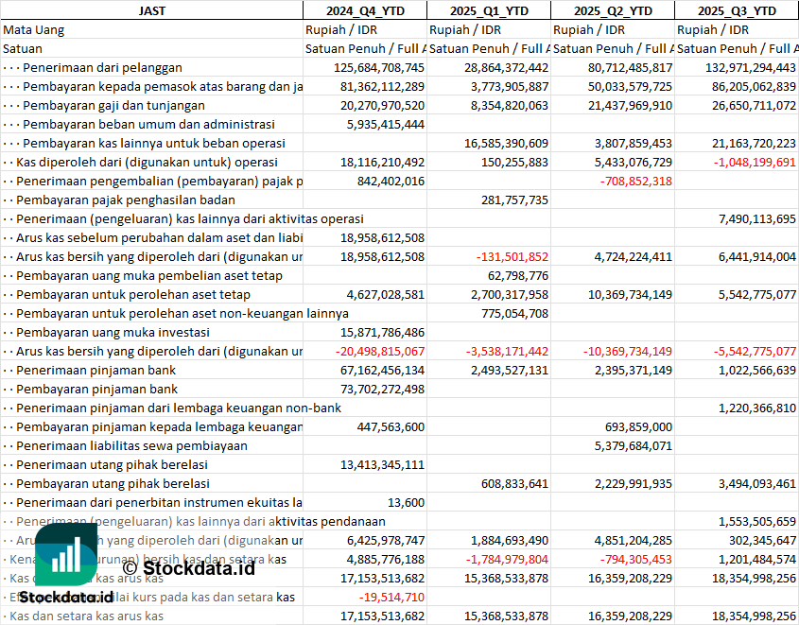This screenshot has width=799, height=625.
Task: Select the JAST header cell
Action: point(151,10)
